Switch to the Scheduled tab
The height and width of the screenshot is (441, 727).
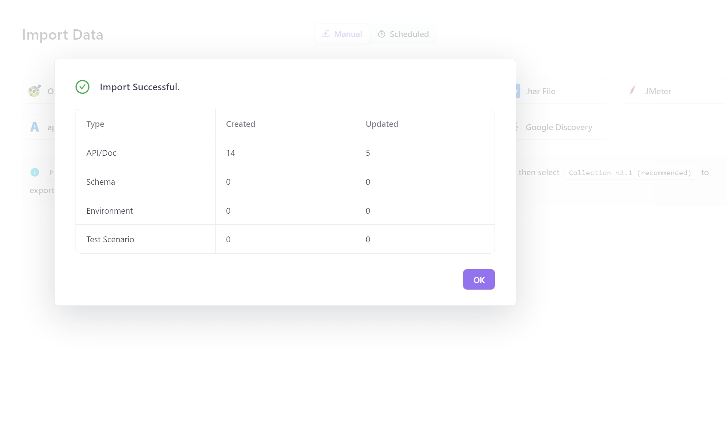(x=403, y=34)
